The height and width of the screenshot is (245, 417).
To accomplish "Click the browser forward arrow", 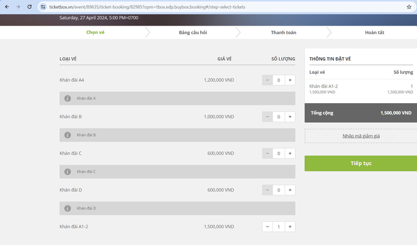I will coord(18,7).
